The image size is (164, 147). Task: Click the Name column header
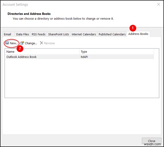click(43, 52)
